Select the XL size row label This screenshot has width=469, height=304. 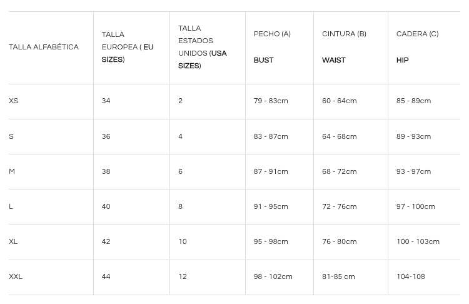(13, 241)
